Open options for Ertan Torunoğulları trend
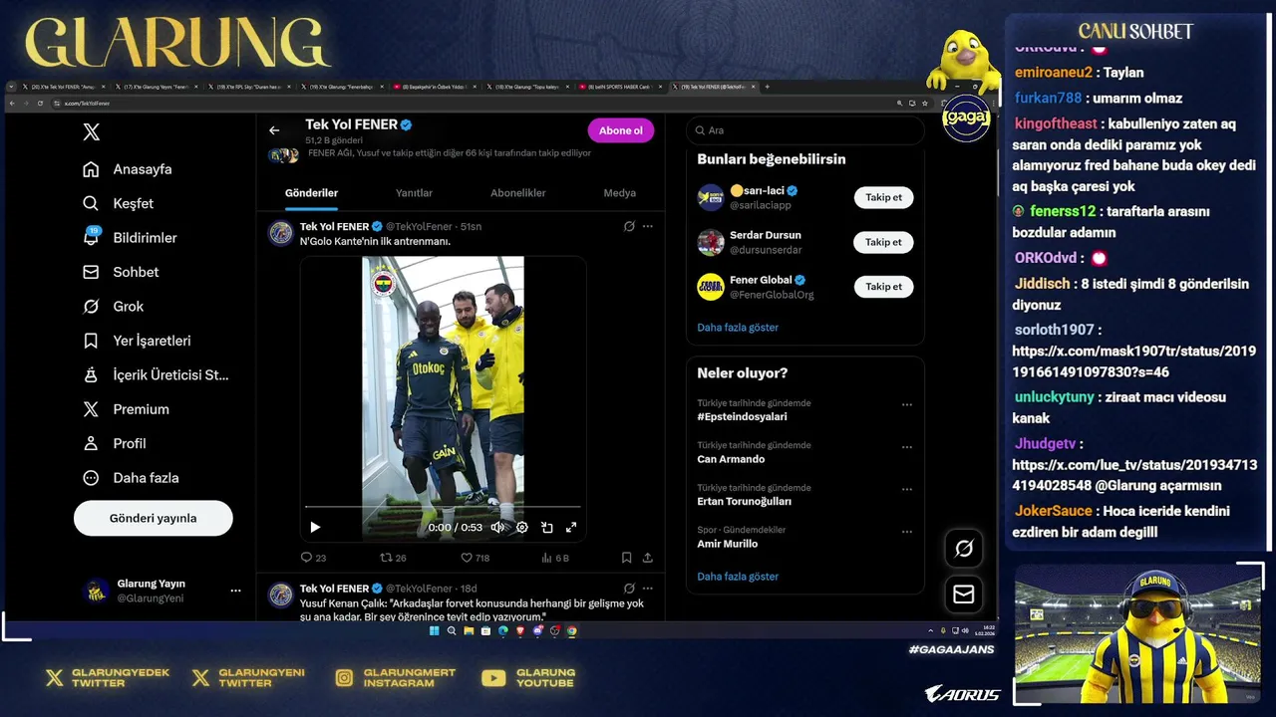 point(907,490)
